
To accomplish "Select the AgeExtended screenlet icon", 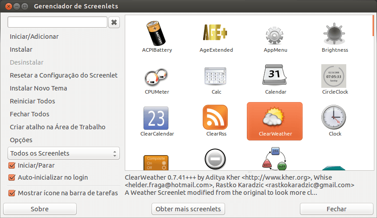I will point(216,34).
